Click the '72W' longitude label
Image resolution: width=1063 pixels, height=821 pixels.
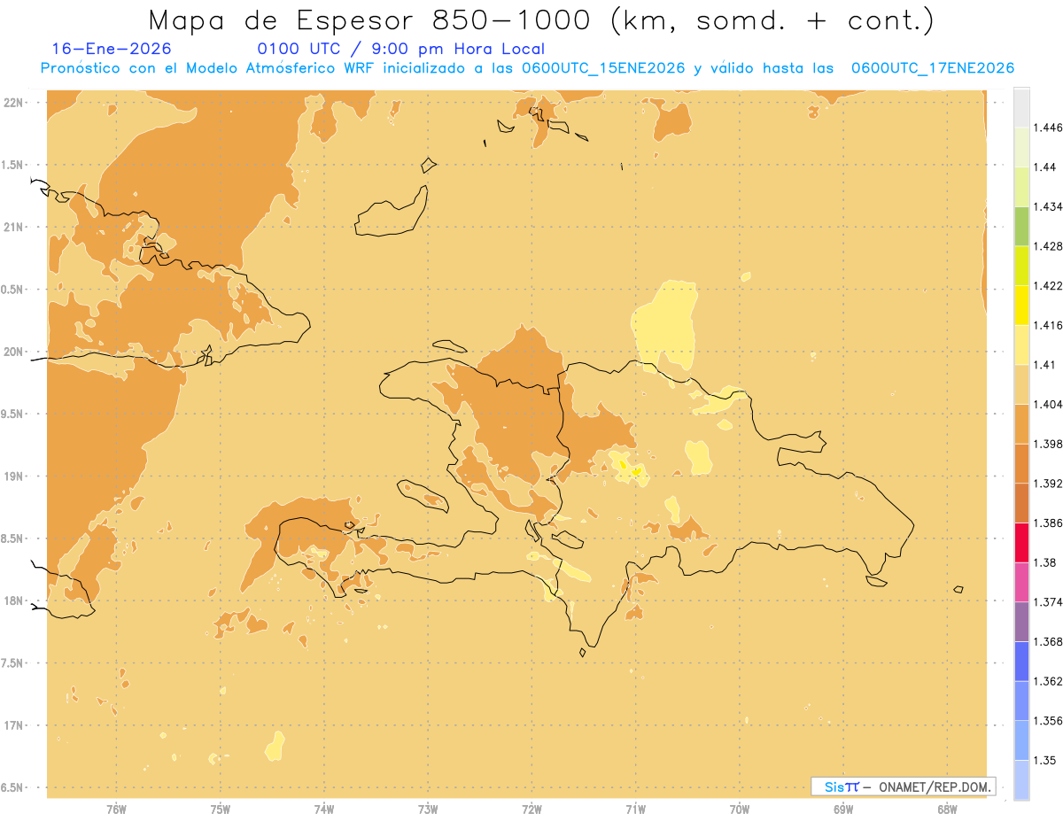tap(531, 809)
